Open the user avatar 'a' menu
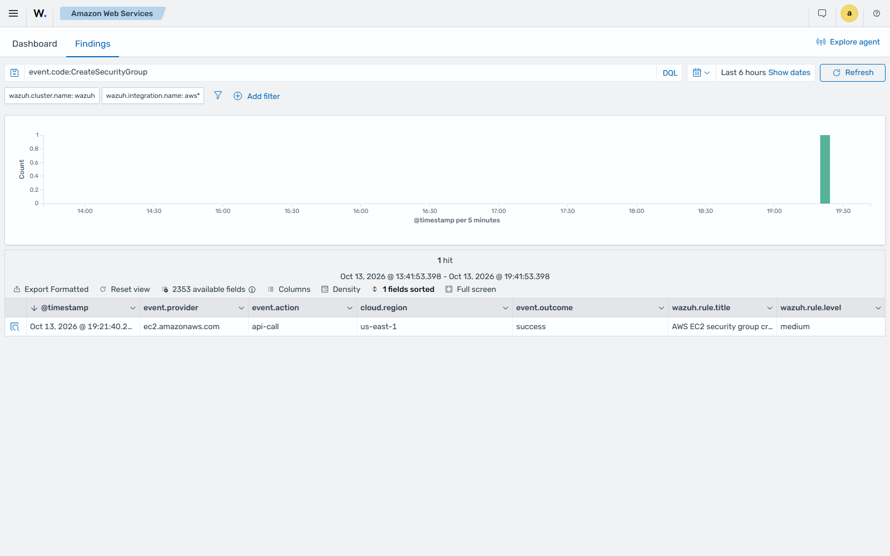The width and height of the screenshot is (890, 556). [x=849, y=13]
